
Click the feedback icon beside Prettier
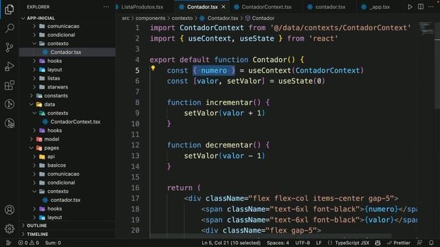(420, 243)
